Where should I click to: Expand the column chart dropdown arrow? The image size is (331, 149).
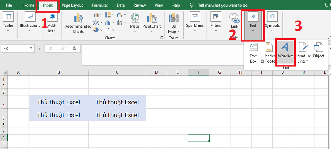pos(102,15)
